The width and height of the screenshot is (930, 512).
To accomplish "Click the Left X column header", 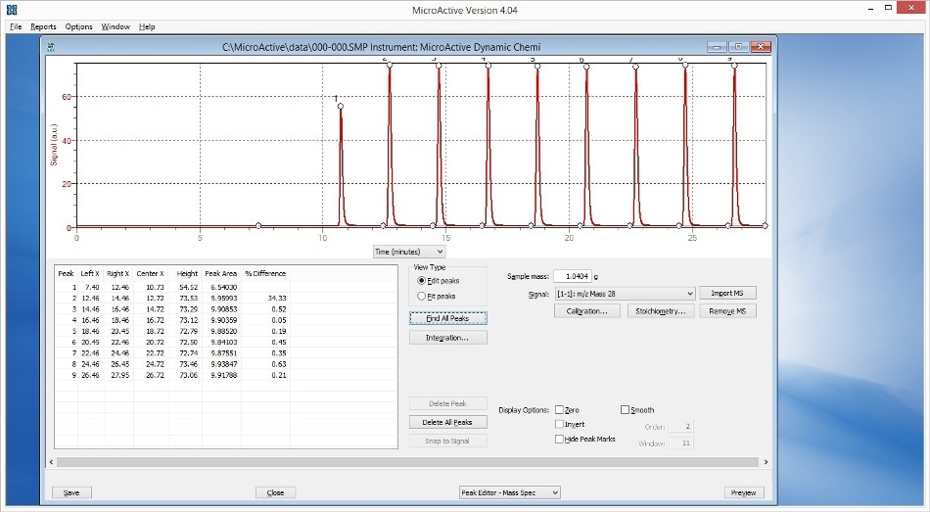I will 90,273.
